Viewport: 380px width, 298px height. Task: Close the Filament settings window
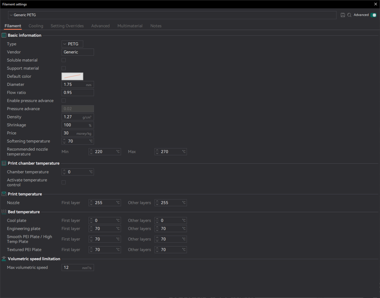[x=376, y=4]
